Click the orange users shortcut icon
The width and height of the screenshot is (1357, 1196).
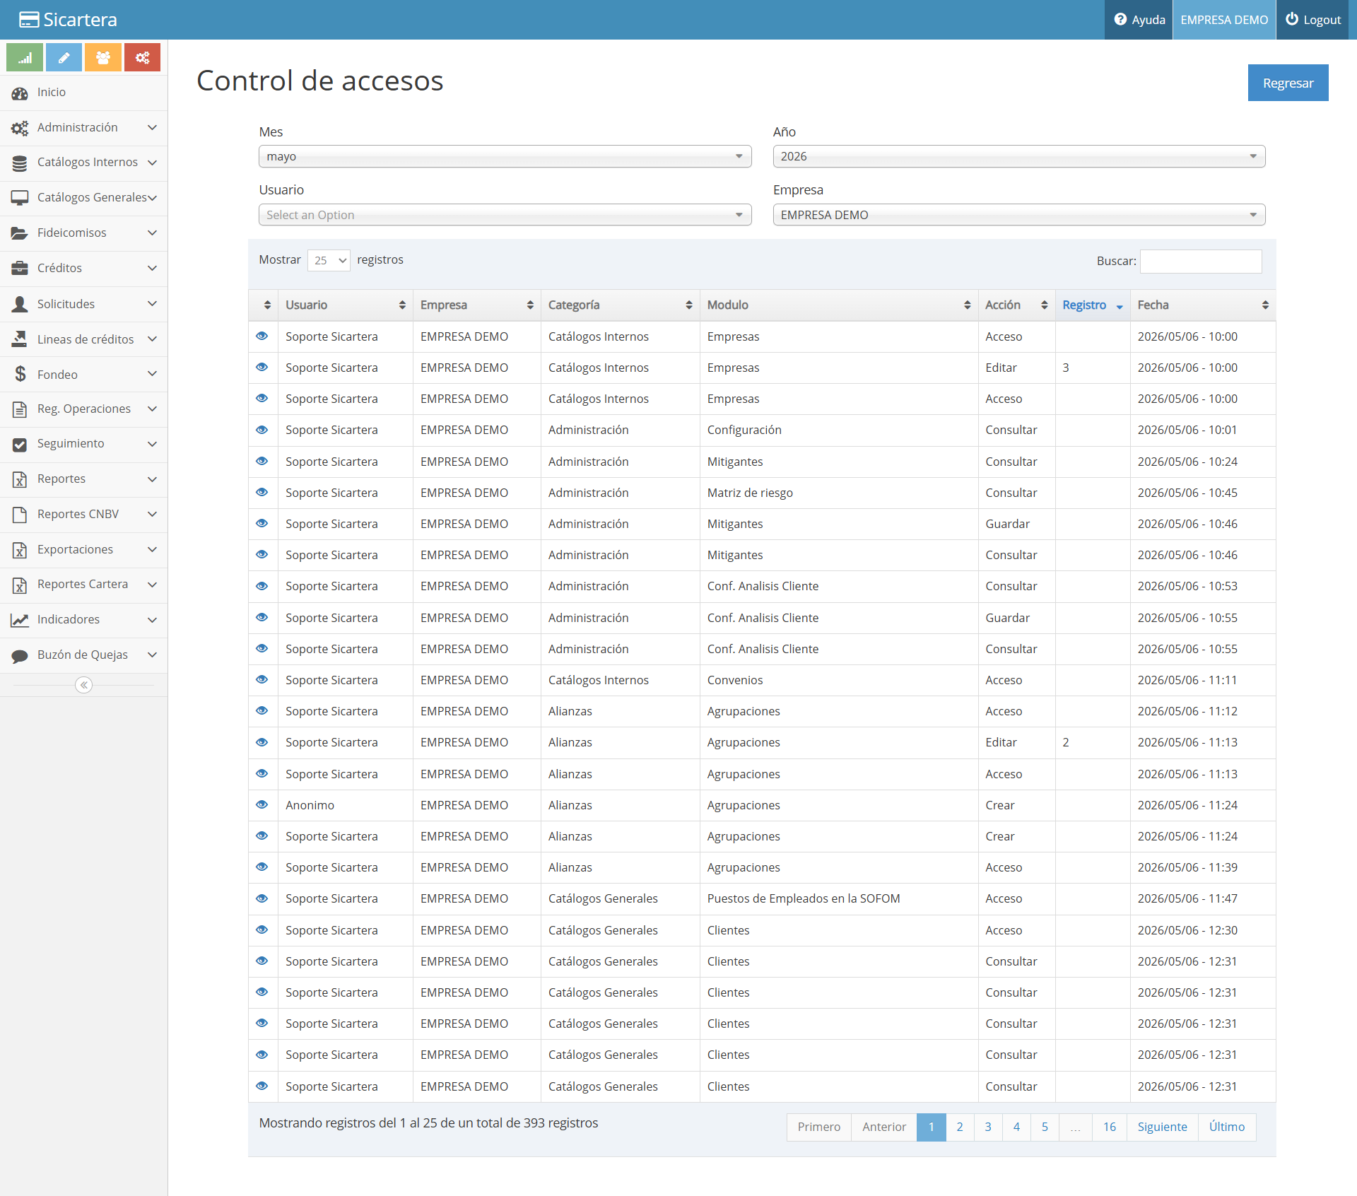(x=103, y=58)
